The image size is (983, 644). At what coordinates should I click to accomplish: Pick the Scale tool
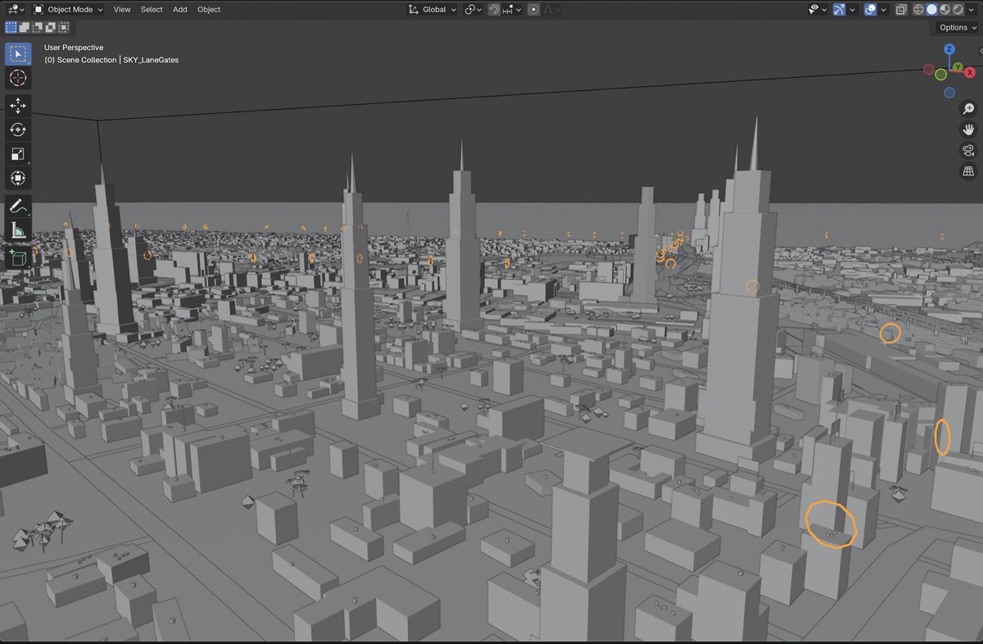coord(18,153)
